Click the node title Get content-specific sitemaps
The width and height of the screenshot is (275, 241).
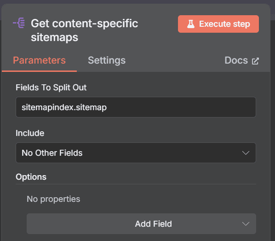point(84,30)
